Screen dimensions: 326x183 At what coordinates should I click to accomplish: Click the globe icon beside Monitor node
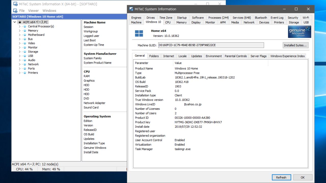(x=25, y=48)
